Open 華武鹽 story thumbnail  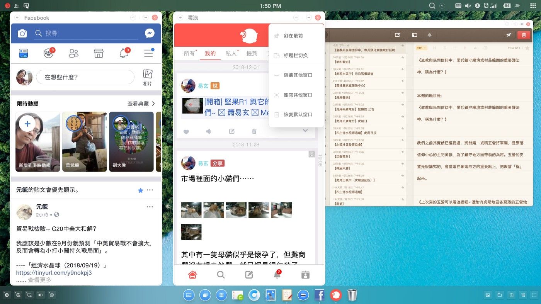point(84,142)
